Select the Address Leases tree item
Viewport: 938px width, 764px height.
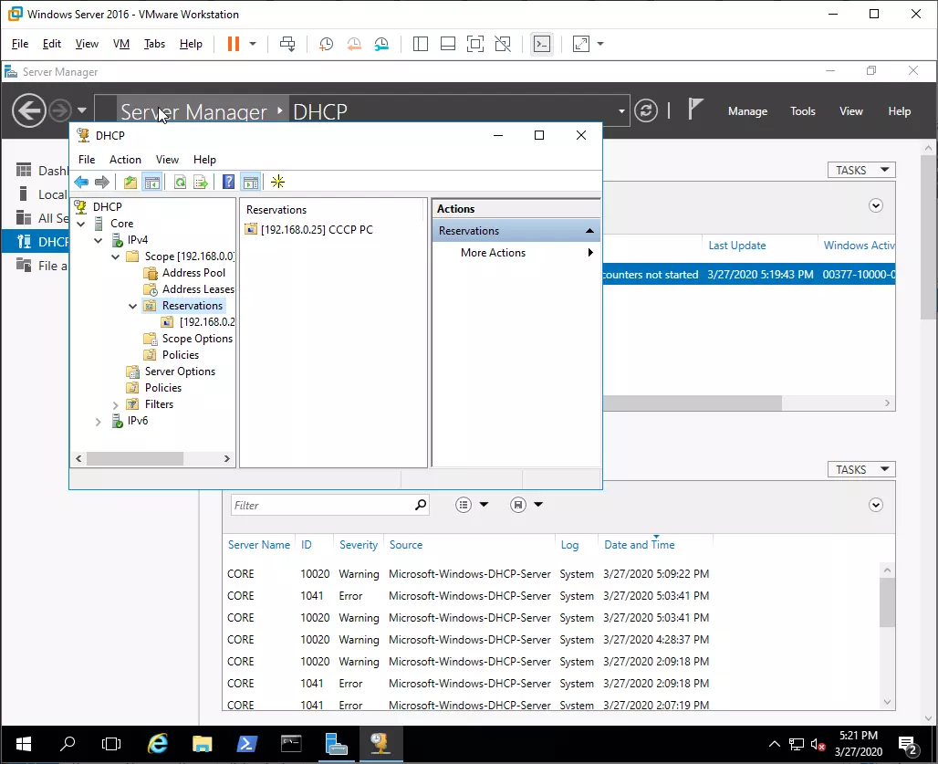pyautogui.click(x=197, y=289)
